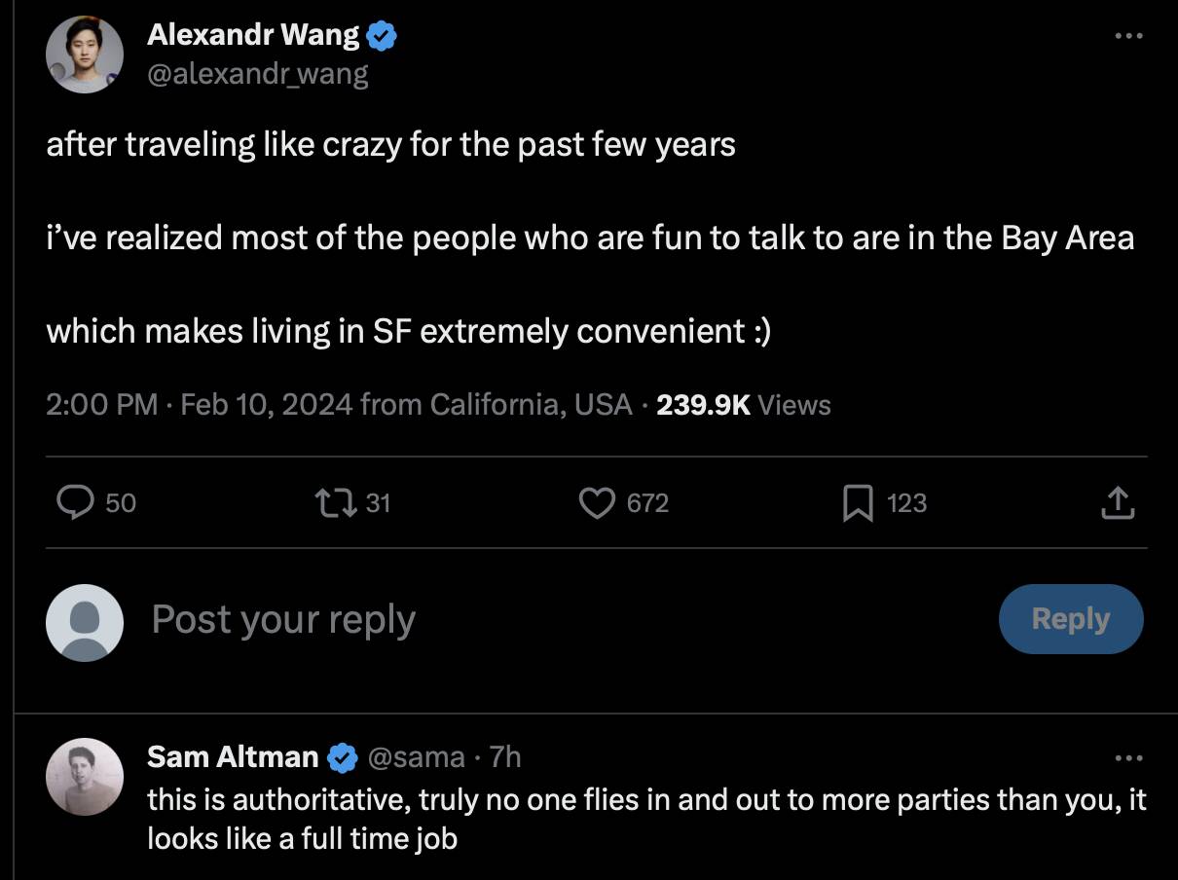Click the reply speech bubble icon
The width and height of the screenshot is (1178, 880).
tap(74, 502)
